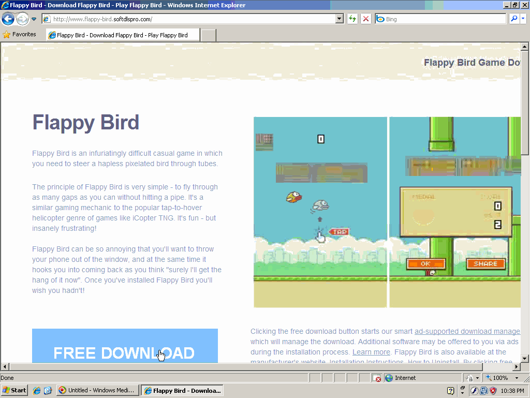The image size is (530, 398).
Task: Click the orange bird in the gameplay image
Action: click(x=294, y=197)
